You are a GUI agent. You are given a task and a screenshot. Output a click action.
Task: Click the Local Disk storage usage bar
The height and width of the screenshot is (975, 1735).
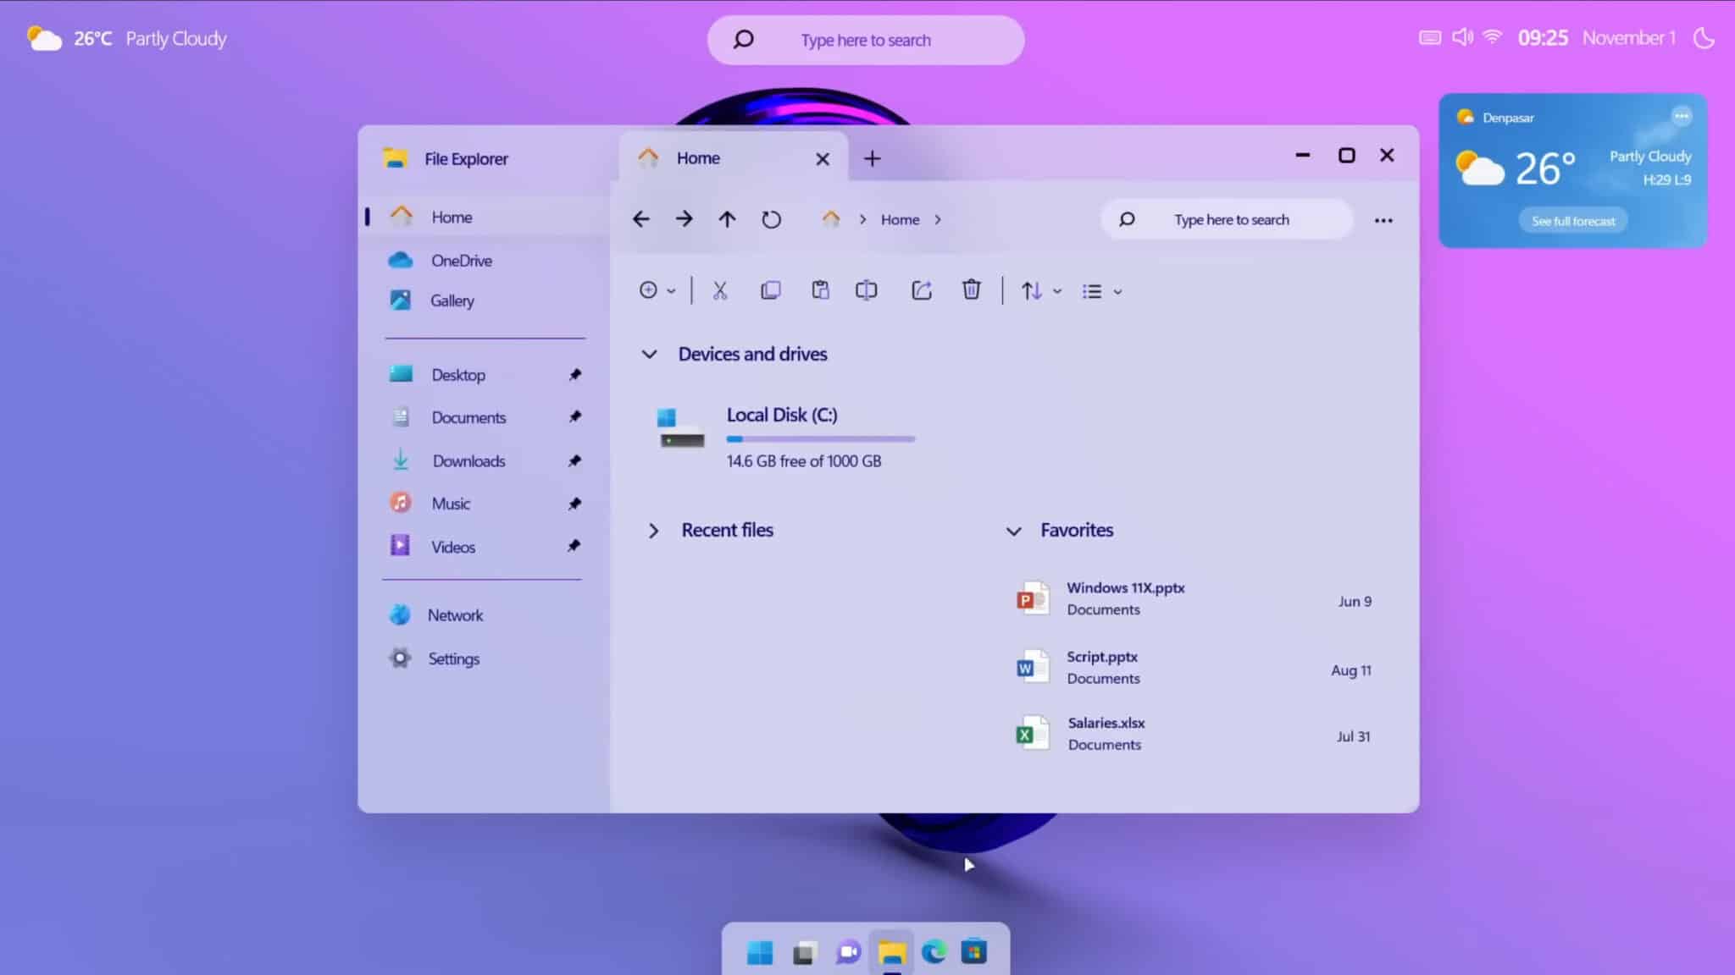820,438
